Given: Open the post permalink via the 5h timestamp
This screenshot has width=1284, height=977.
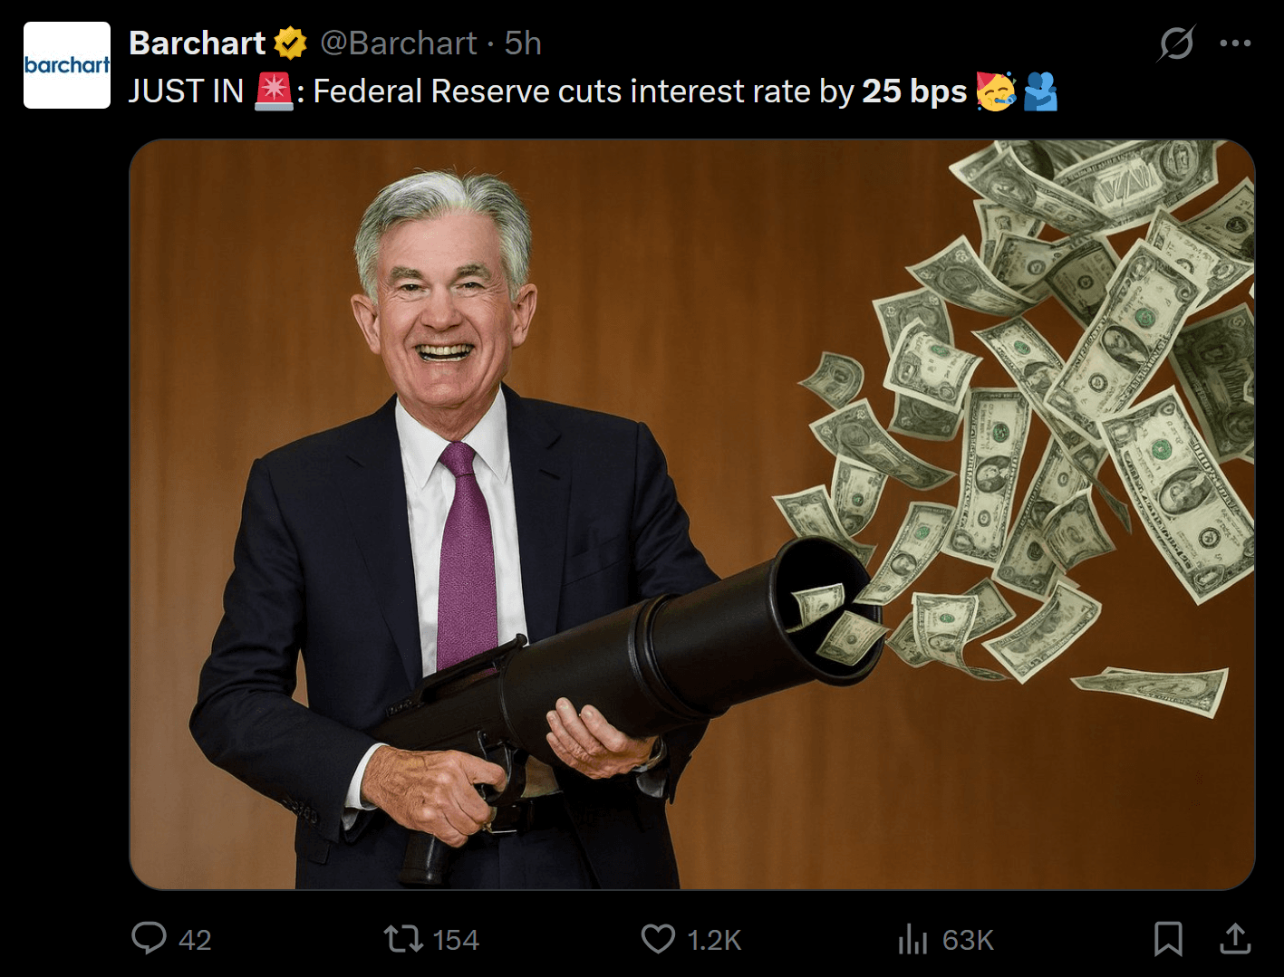Looking at the screenshot, I should [x=523, y=43].
